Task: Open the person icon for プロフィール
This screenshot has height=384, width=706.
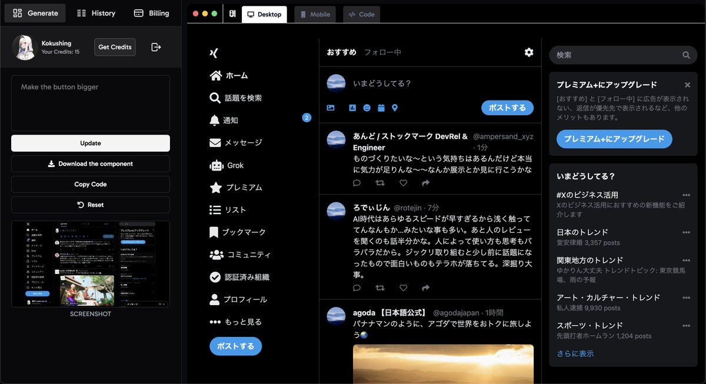Action: (215, 299)
